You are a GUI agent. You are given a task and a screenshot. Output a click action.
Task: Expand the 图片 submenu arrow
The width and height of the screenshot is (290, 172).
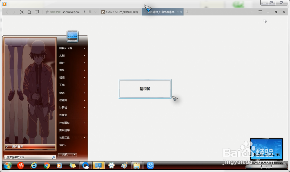84,63
